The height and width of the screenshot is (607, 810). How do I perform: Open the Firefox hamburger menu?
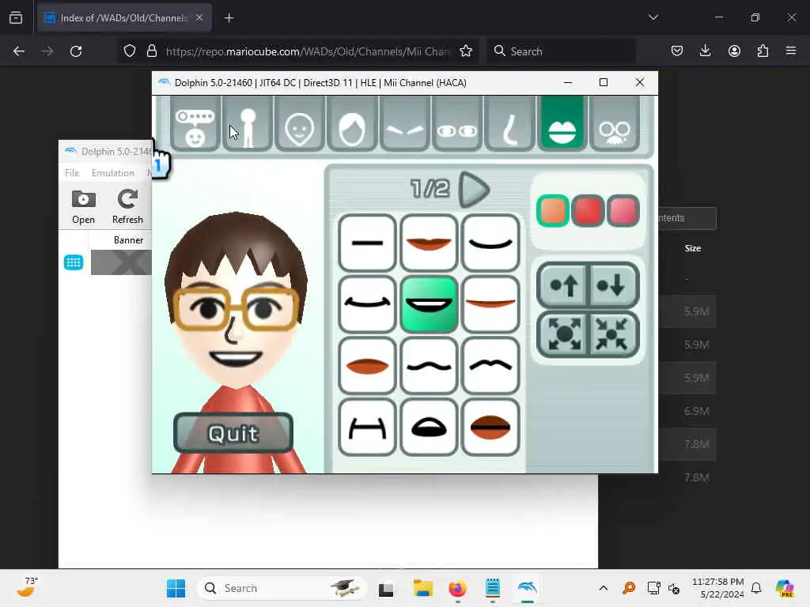click(x=791, y=51)
